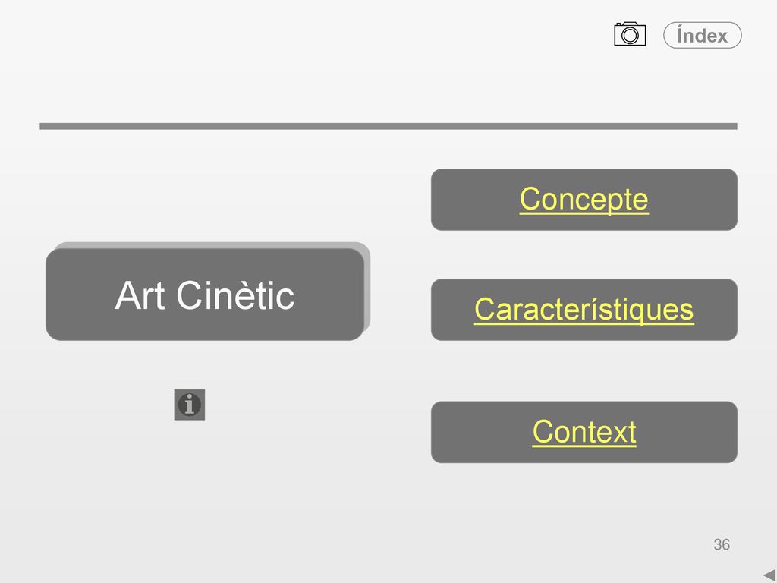Image resolution: width=777 pixels, height=583 pixels.
Task: Click the gray Concepte rounded button box
Action: [584, 200]
